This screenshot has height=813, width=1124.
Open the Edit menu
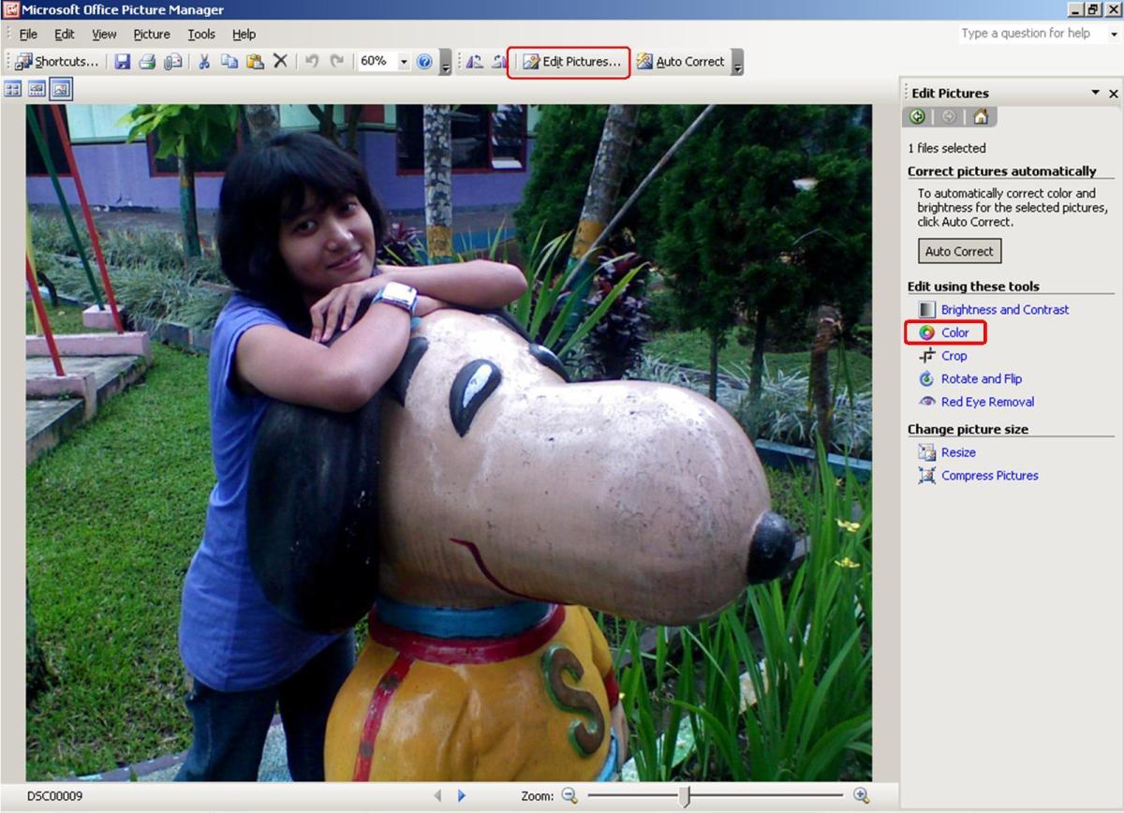point(64,34)
